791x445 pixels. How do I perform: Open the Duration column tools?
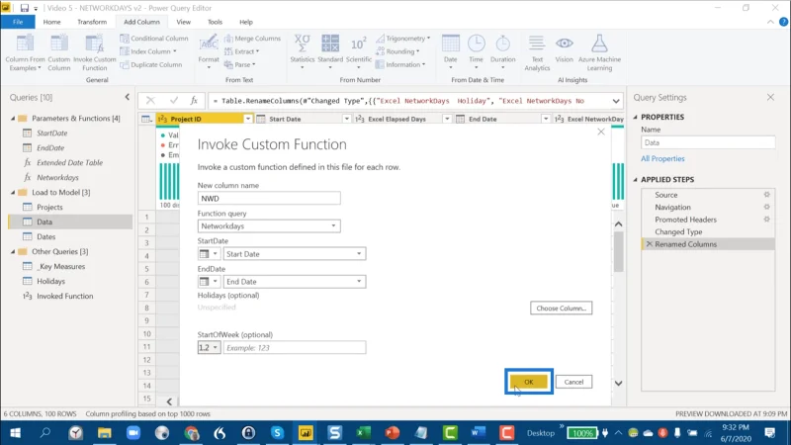point(503,52)
